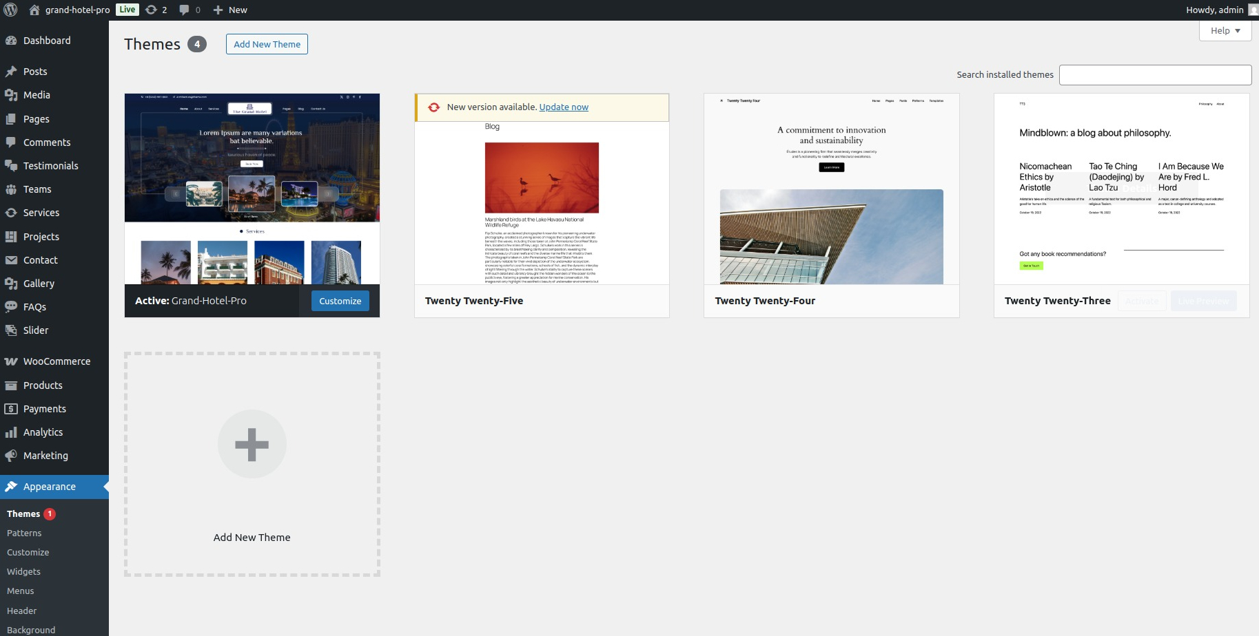Click the Payments icon in sidebar
Viewport: 1259px width, 636px height.
click(11, 408)
